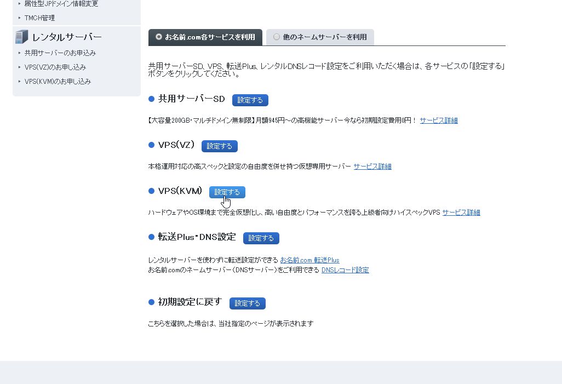Image resolution: width=562 pixels, height=384 pixels.
Task: Click the VPS(VZ) heading text
Action: click(176, 145)
